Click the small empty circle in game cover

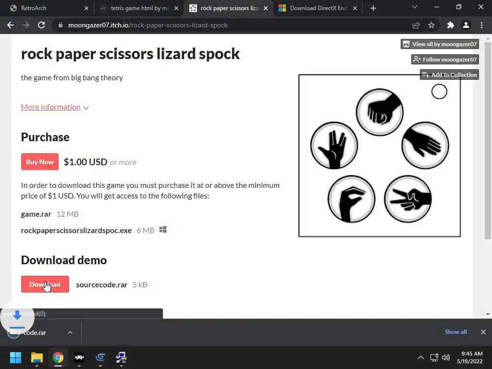point(439,92)
